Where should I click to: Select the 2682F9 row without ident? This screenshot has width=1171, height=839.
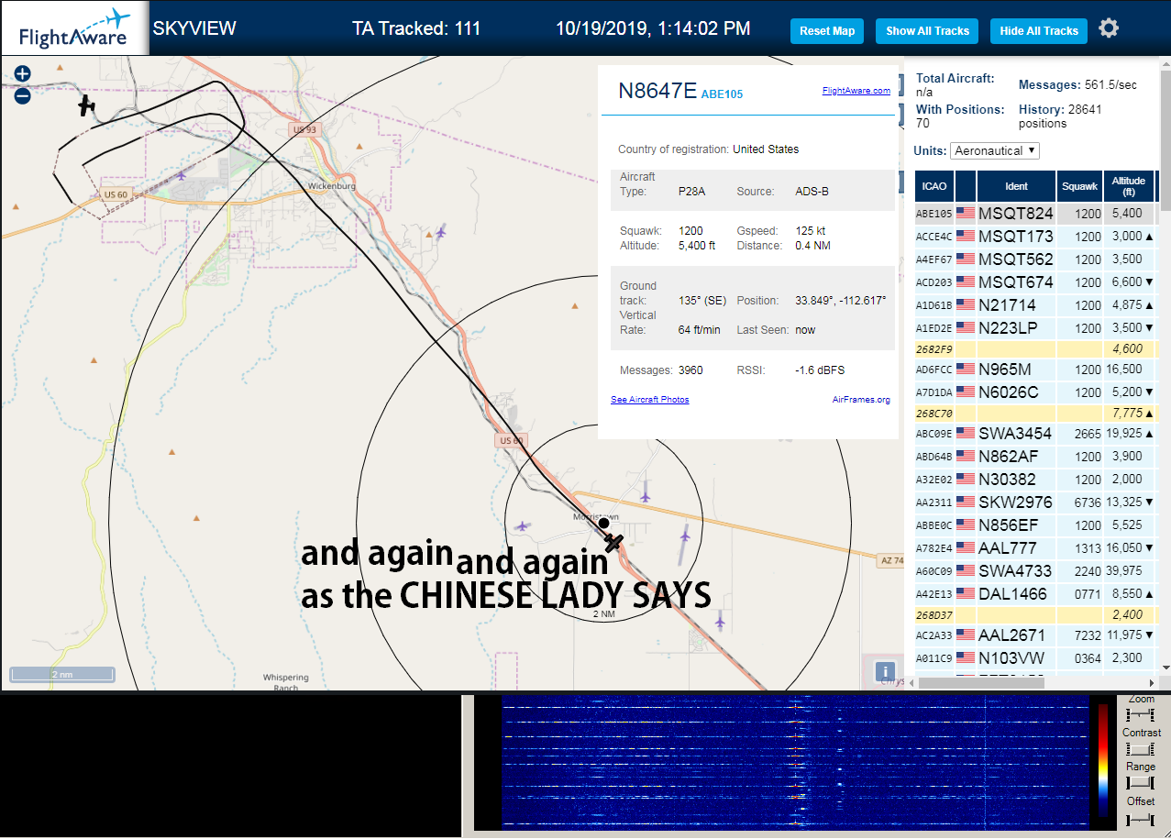(1035, 349)
